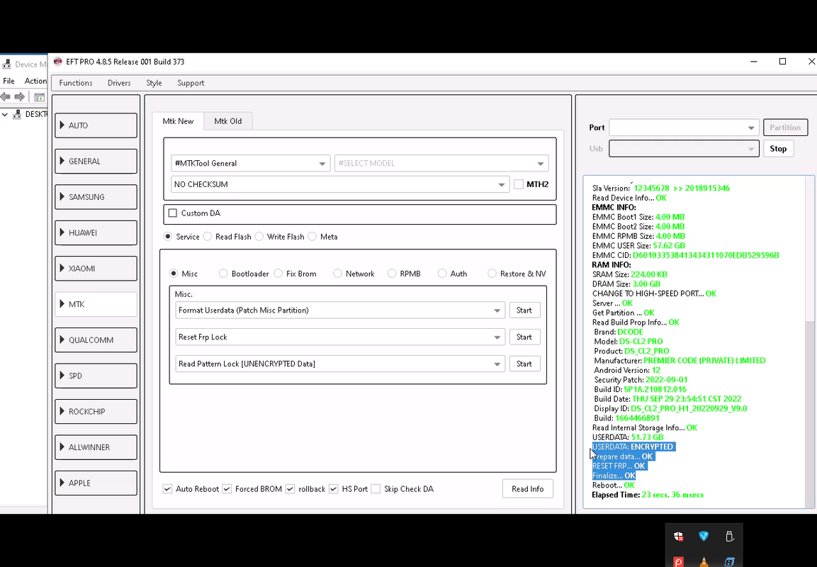The width and height of the screenshot is (817, 567).
Task: Toggle the HS Port checkbox
Action: pyautogui.click(x=334, y=489)
